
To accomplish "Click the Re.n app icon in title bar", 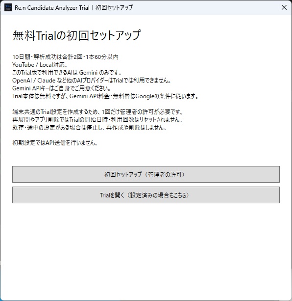I will (x=8, y=8).
